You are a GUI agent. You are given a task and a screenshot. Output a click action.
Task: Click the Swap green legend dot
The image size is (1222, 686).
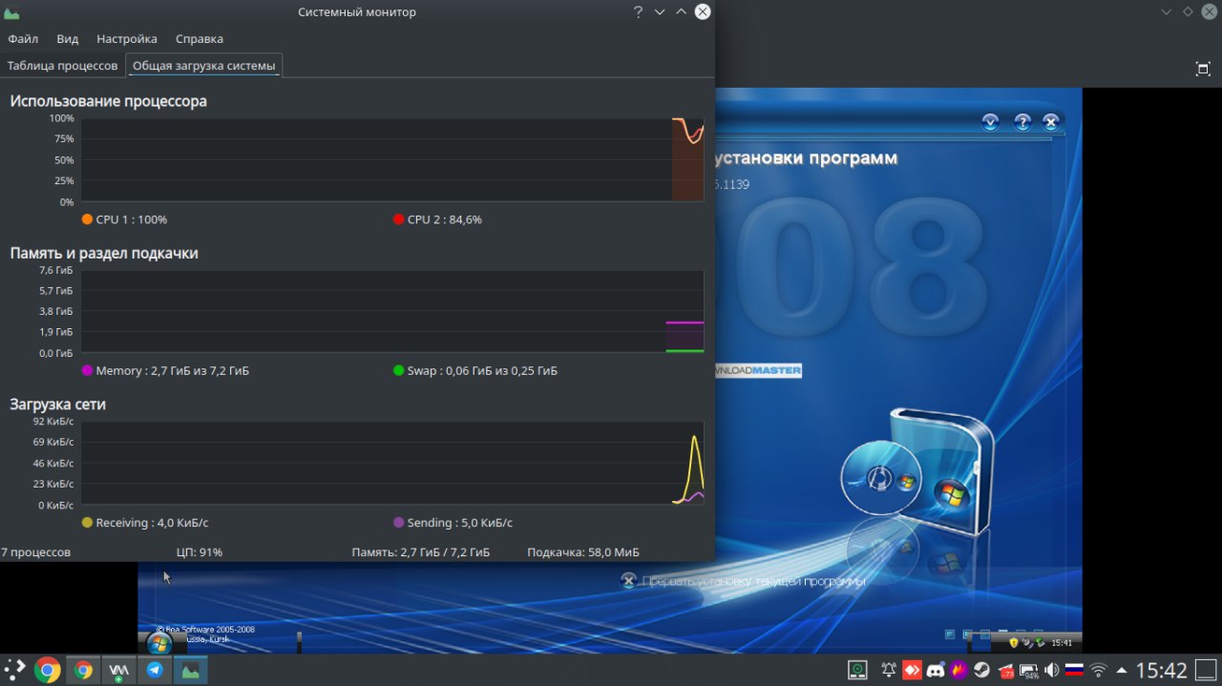(x=398, y=370)
